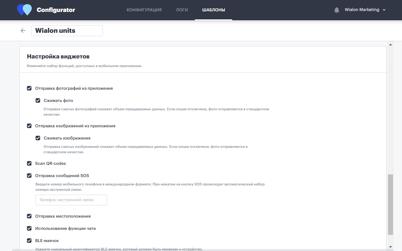Switch to the КОНФИГУРАЦИЯ tab
The image size is (402, 251).
[144, 10]
